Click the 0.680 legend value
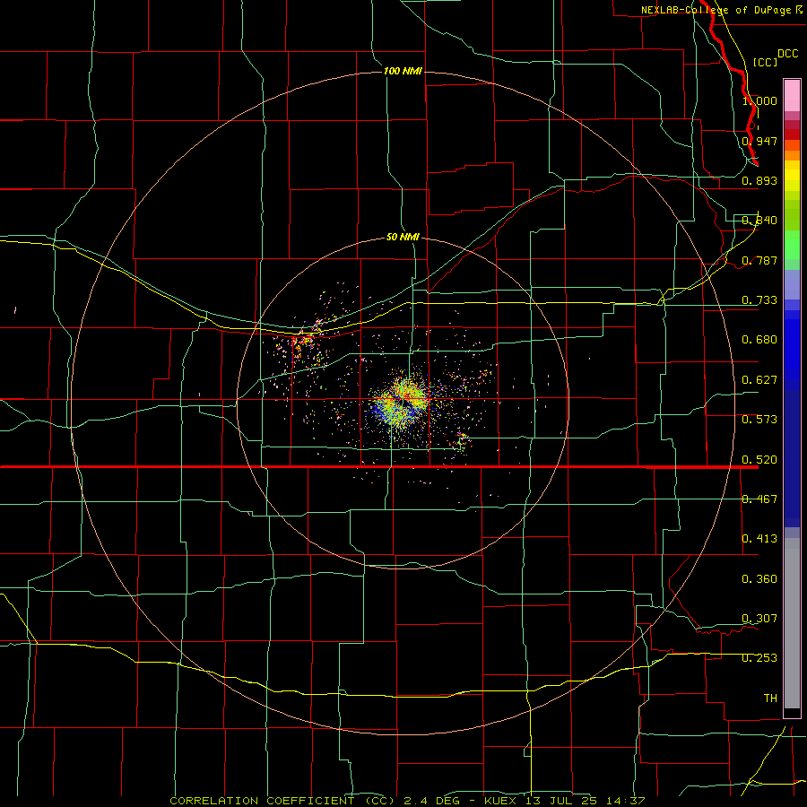807x807 pixels. coord(759,340)
